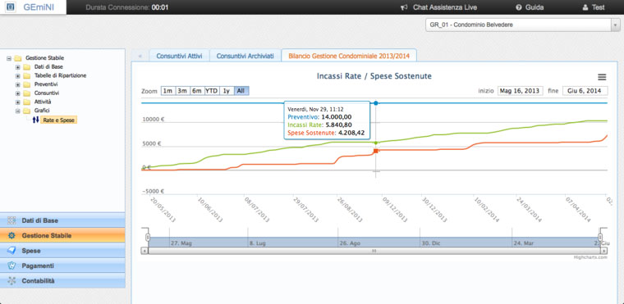Click the Test user icon
This screenshot has width=624, height=304.
pos(585,7)
